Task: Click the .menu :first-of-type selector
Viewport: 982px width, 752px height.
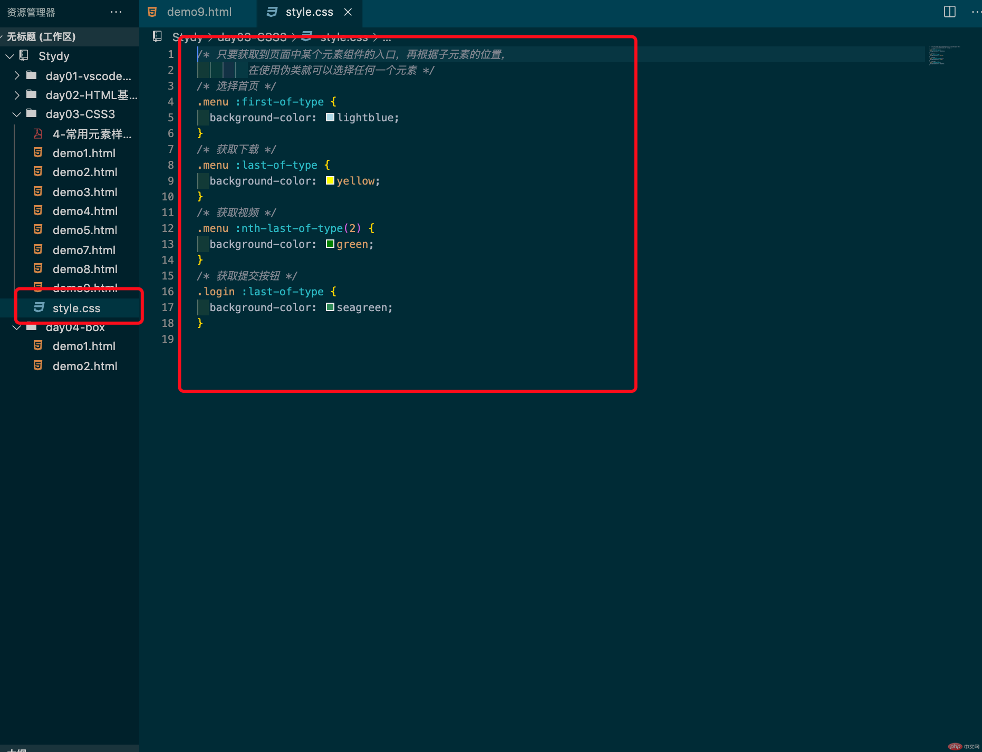Action: tap(261, 102)
